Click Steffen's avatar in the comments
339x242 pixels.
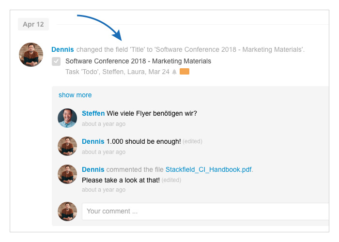tap(67, 118)
